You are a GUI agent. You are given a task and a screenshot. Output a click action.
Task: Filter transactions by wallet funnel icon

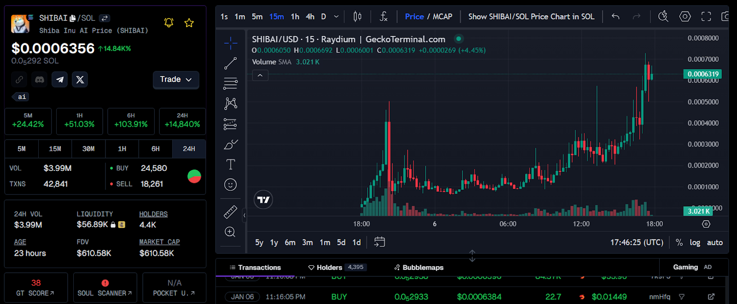682,297
